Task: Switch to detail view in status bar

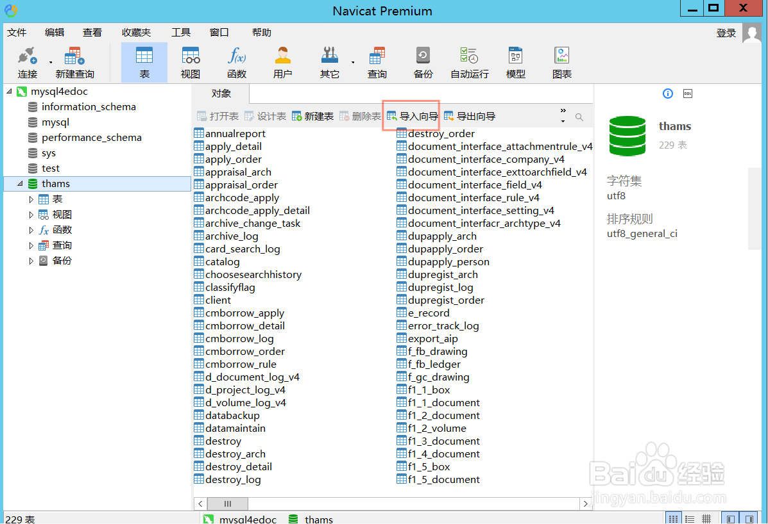Action: tap(690, 519)
